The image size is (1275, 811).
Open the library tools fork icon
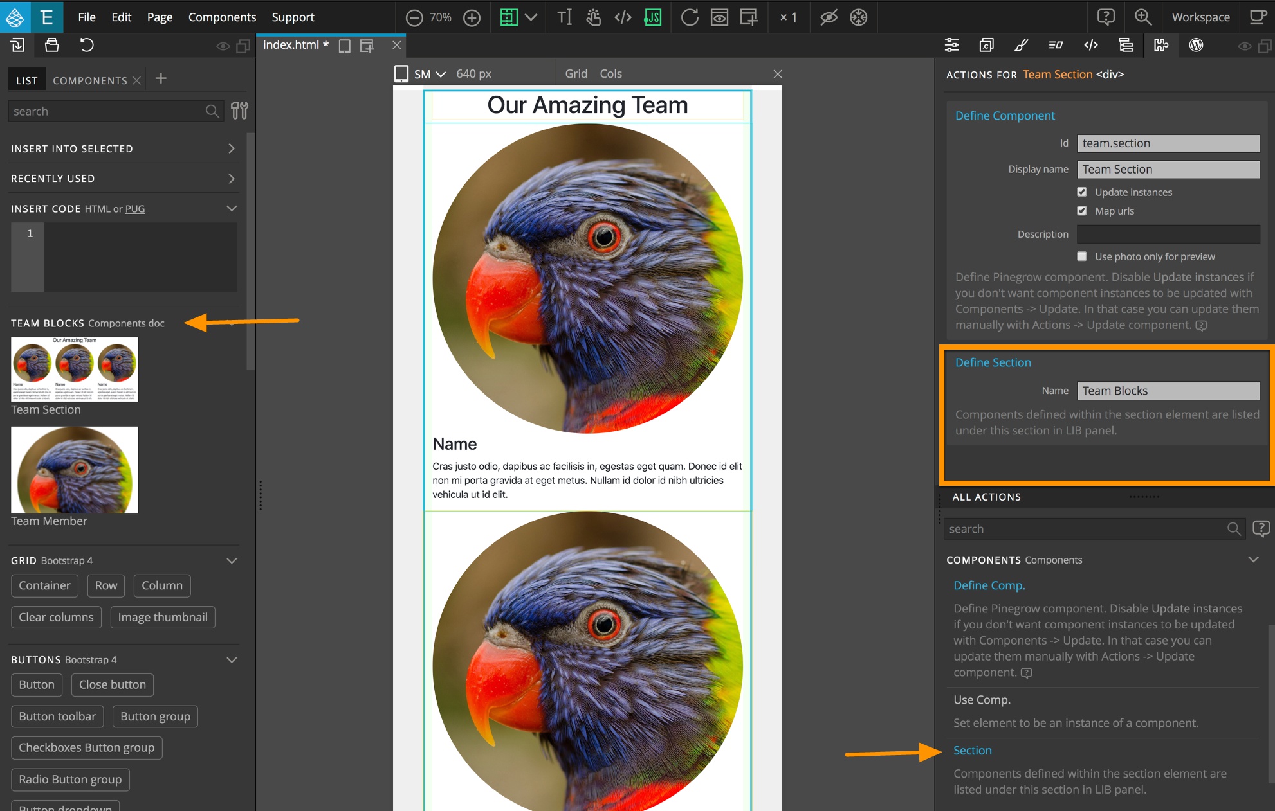[239, 111]
